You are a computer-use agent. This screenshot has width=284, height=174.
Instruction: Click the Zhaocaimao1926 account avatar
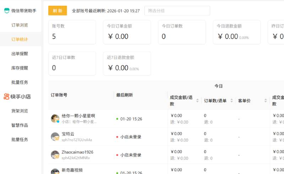click(x=55, y=155)
